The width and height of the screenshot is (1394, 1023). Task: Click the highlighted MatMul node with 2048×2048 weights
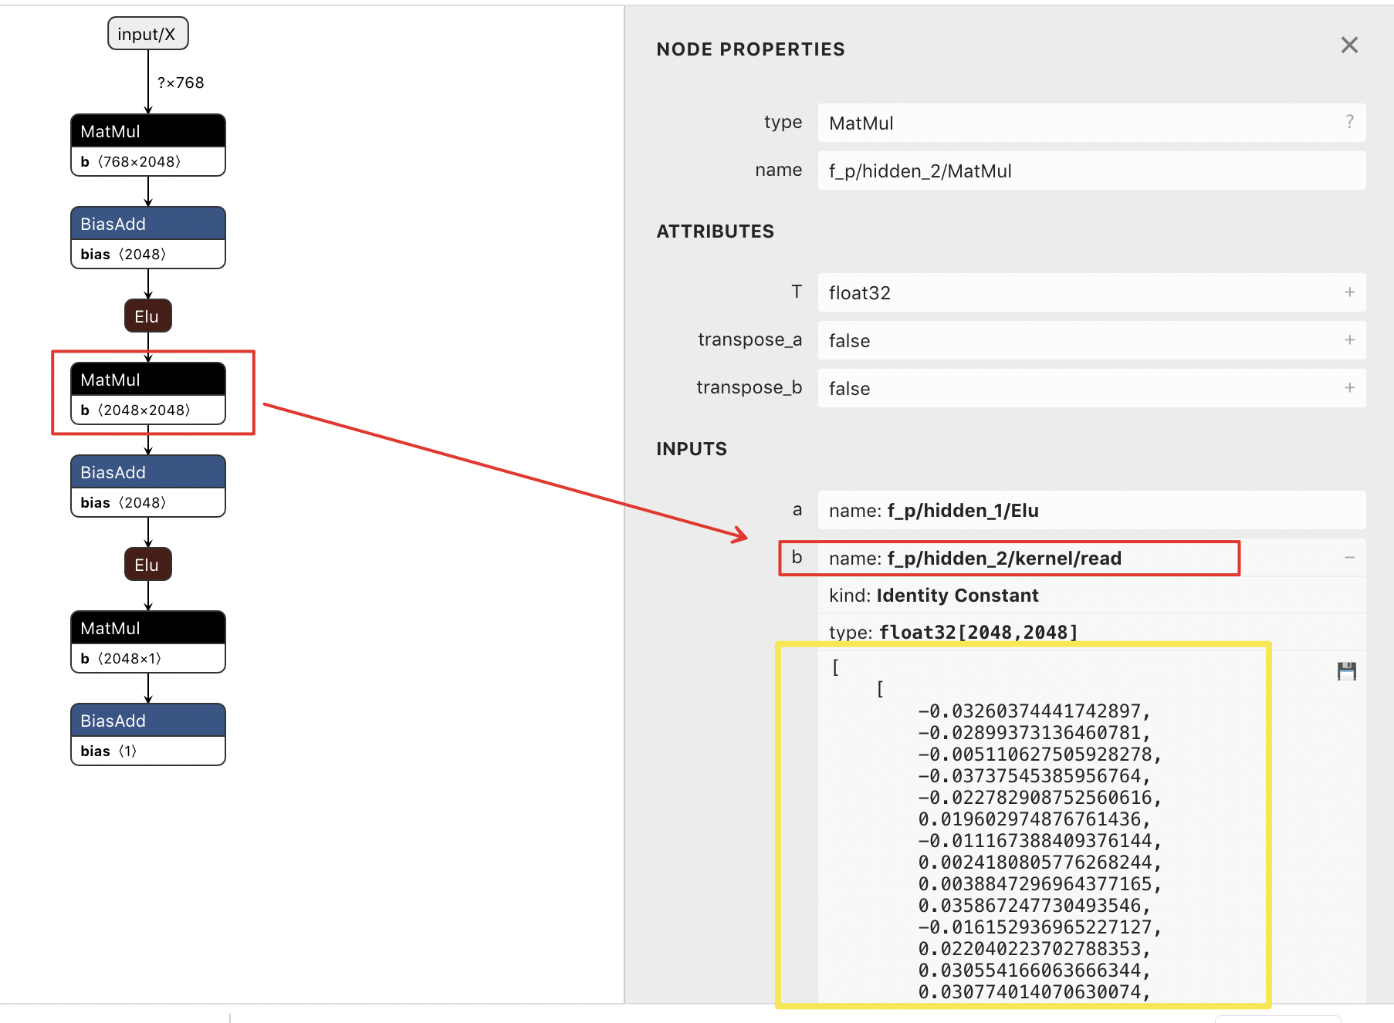(x=147, y=393)
